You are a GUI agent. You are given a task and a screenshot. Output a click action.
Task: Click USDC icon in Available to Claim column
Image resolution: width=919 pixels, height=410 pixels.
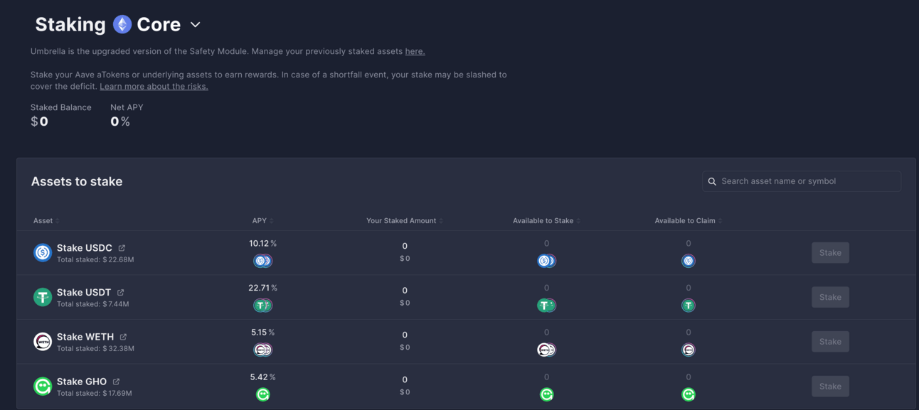(x=688, y=261)
